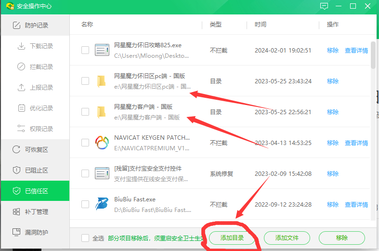Switch to 权限记录
Image resolution: width=379 pixels, height=251 pixels.
35,129
